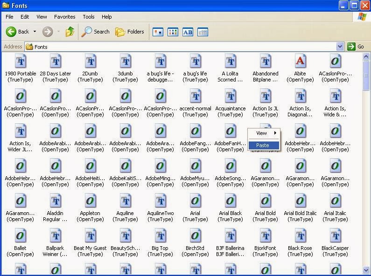371x276 pixels.
Task: Select the Ballpark Weiner font
Action: (x=56, y=243)
